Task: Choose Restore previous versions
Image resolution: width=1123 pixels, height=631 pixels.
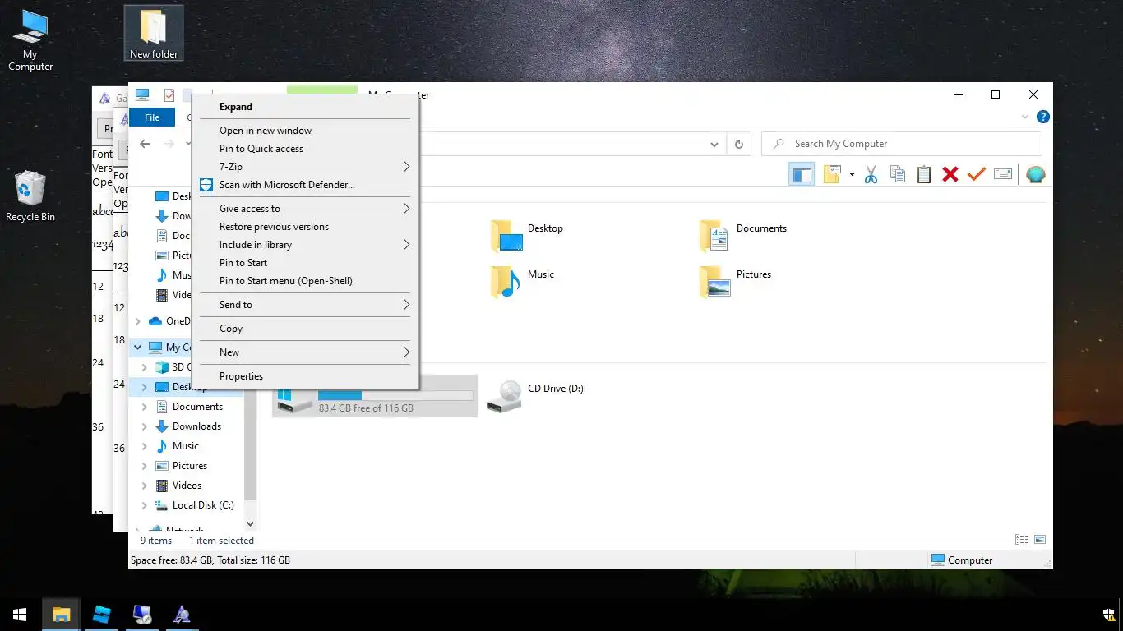Action: click(x=305, y=227)
